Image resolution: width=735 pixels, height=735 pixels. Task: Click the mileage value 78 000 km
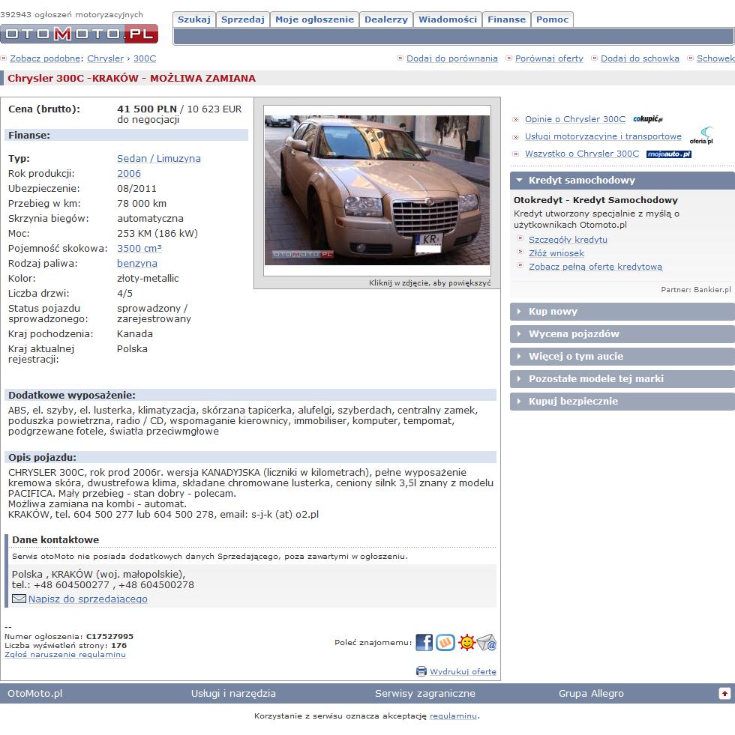coord(142,204)
